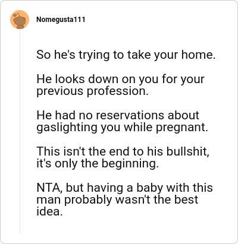Open the Nomegusta111 user profile
This screenshot has width=238, height=244.
pyautogui.click(x=61, y=20)
